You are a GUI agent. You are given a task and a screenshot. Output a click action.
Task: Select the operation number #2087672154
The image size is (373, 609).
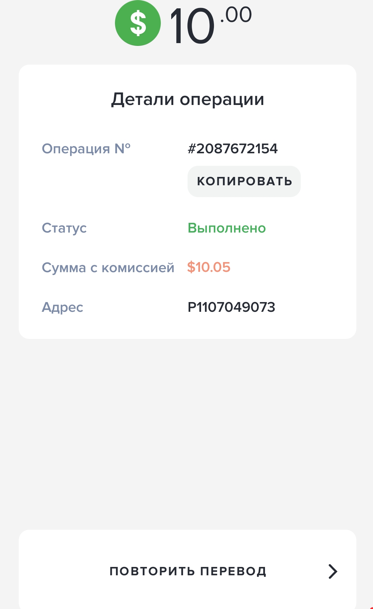click(x=232, y=149)
